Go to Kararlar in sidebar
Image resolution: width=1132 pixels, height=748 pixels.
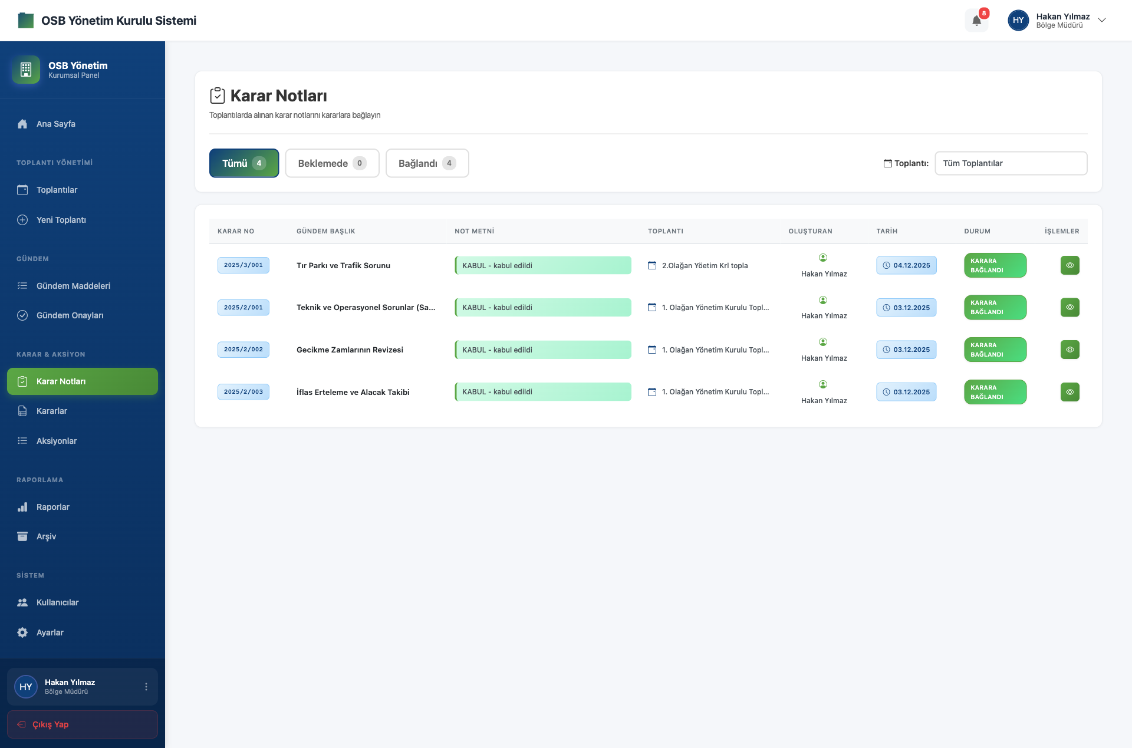[x=52, y=411]
